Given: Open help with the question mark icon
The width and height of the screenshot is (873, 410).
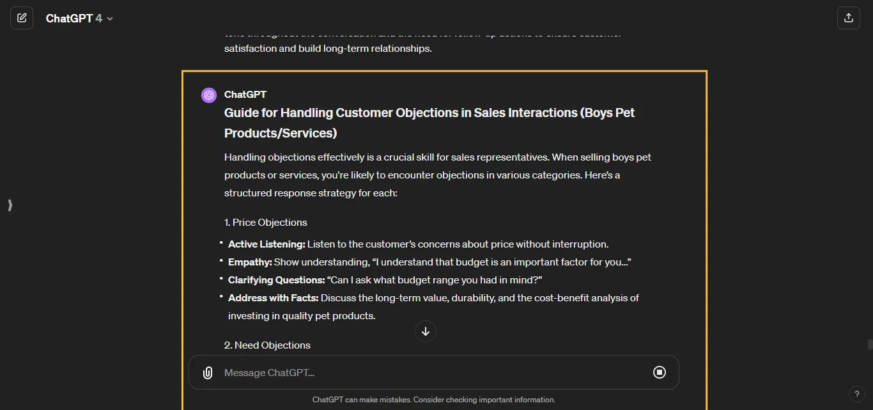Looking at the screenshot, I should [x=857, y=394].
